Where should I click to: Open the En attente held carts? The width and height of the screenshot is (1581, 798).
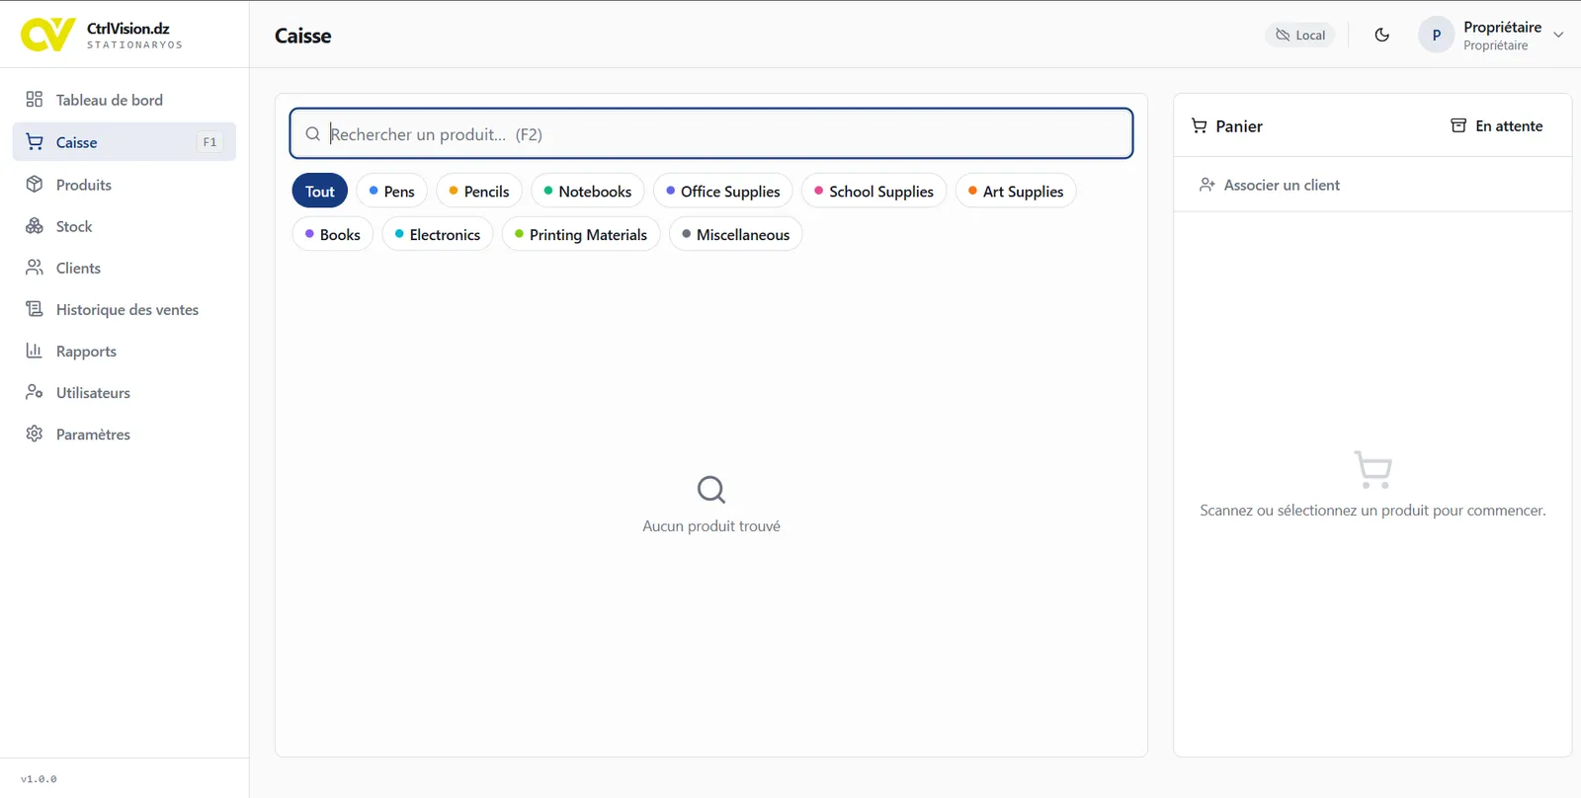(x=1497, y=125)
